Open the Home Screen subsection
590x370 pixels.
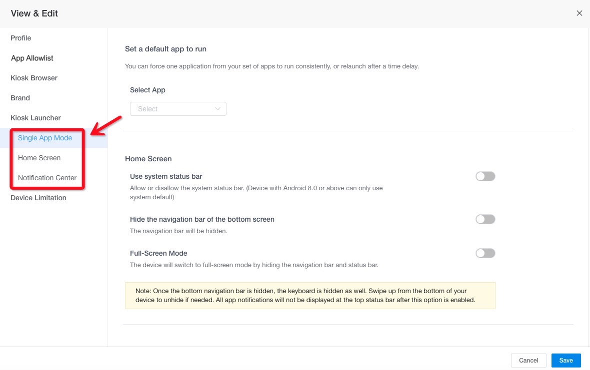click(x=39, y=158)
